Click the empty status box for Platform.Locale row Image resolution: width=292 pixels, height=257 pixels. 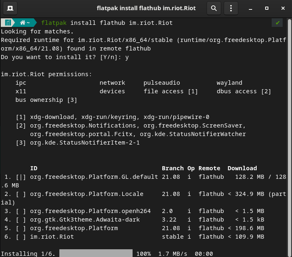[x=21, y=194]
